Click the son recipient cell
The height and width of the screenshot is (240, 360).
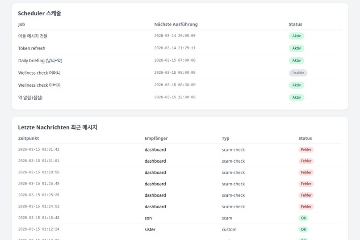point(148,218)
